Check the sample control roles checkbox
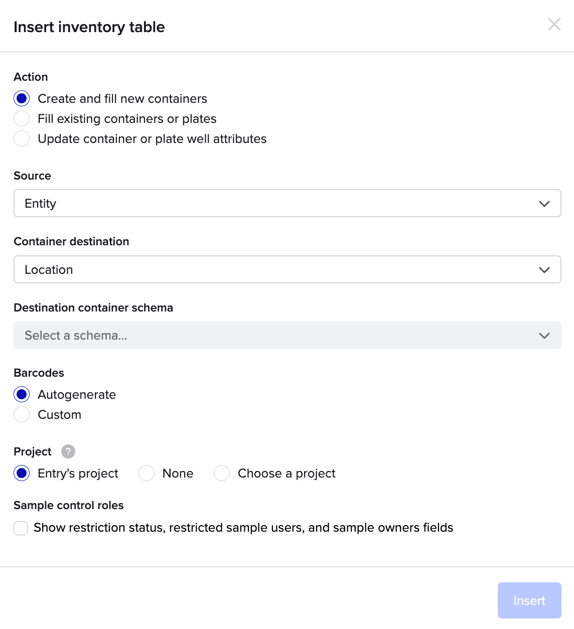Screen dimensions: 574x629 pyautogui.click(x=21, y=528)
